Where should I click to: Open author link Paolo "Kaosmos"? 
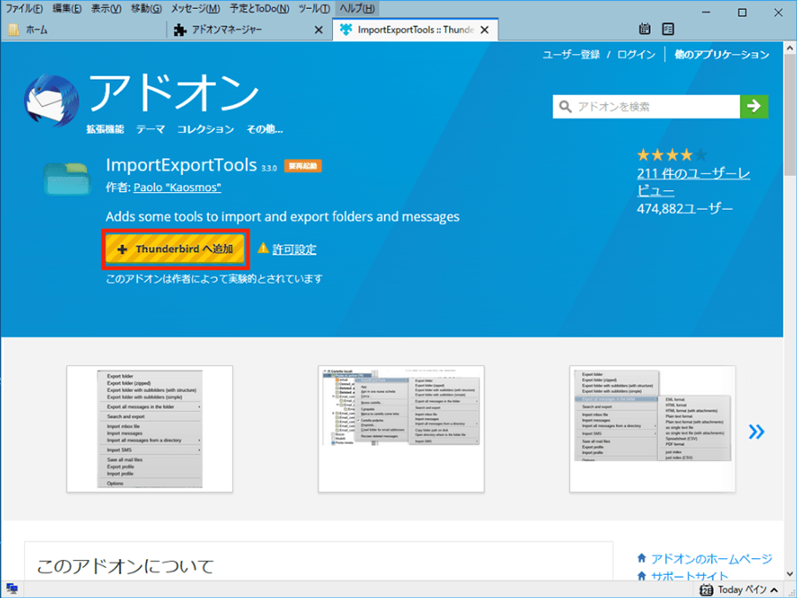pos(177,188)
